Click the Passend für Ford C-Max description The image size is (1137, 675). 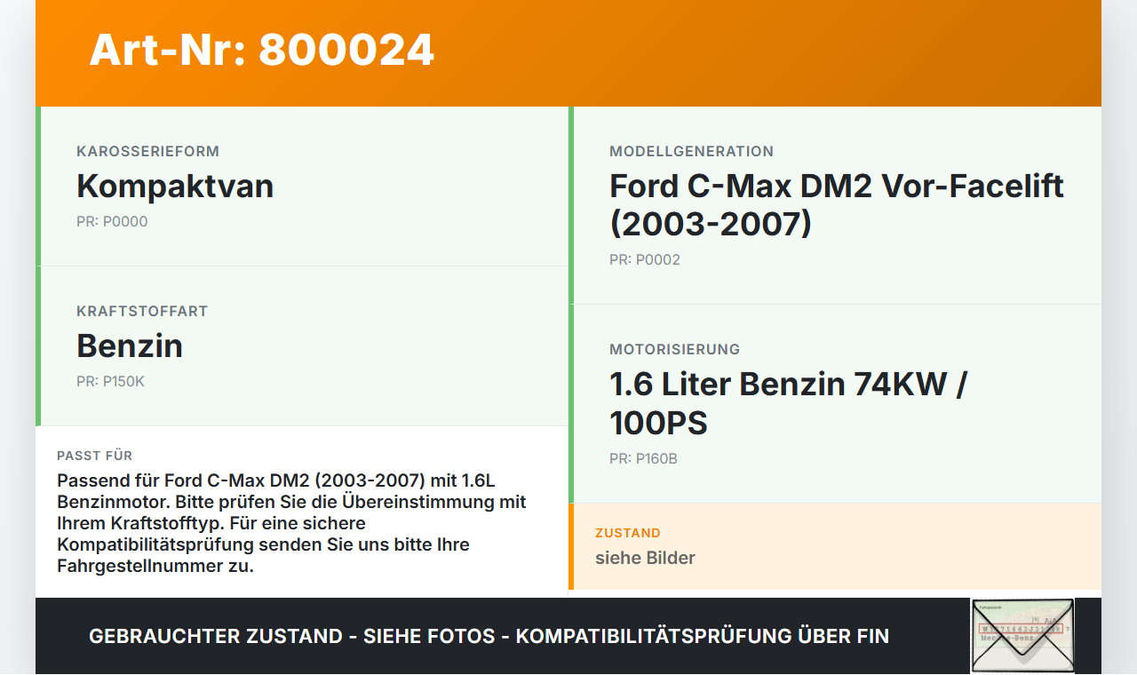pos(293,523)
